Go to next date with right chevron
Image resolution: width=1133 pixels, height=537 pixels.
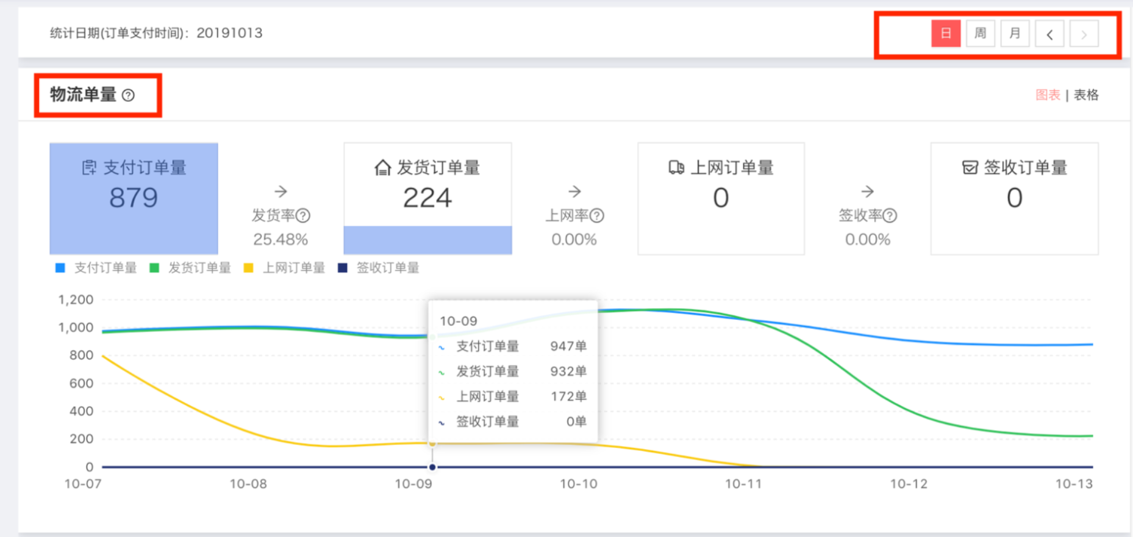pyautogui.click(x=1084, y=34)
